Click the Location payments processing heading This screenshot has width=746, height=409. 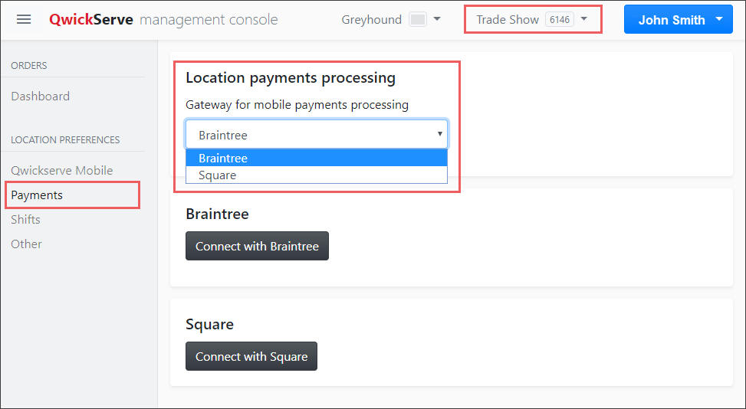291,78
